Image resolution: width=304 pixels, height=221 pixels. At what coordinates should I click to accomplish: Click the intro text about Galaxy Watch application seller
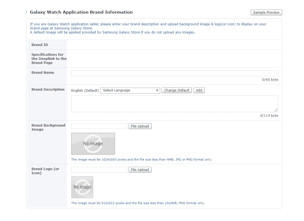[x=148, y=28]
